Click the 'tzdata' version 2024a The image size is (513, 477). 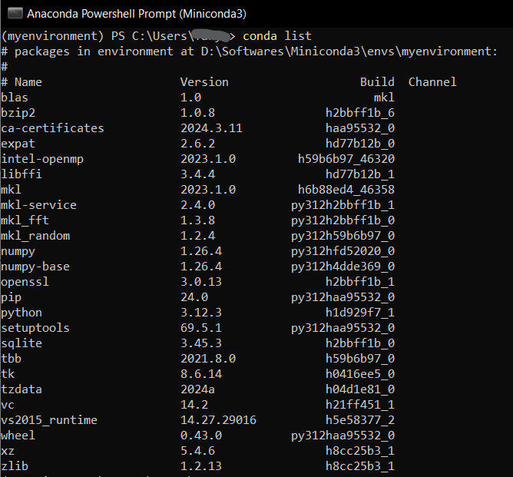197,389
